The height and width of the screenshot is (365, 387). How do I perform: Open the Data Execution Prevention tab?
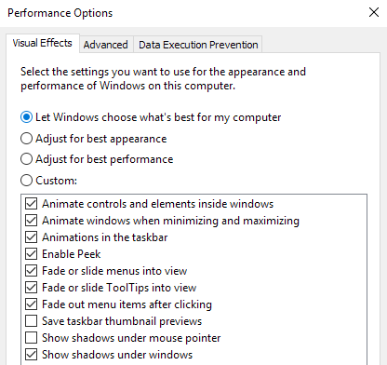198,45
